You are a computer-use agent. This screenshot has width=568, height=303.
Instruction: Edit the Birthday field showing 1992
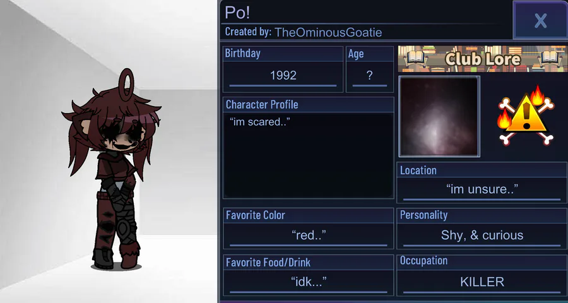pyautogui.click(x=283, y=76)
